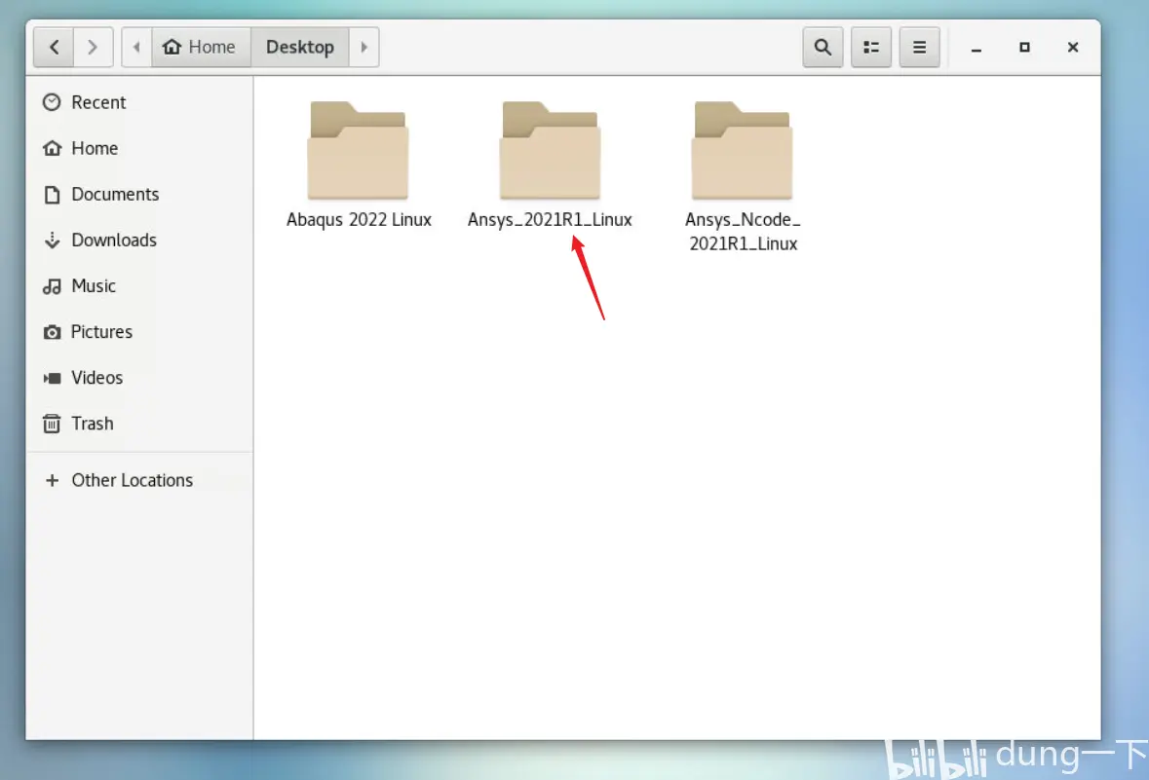The image size is (1149, 780).
Task: Go forward with the right arrow button
Action: click(x=93, y=47)
